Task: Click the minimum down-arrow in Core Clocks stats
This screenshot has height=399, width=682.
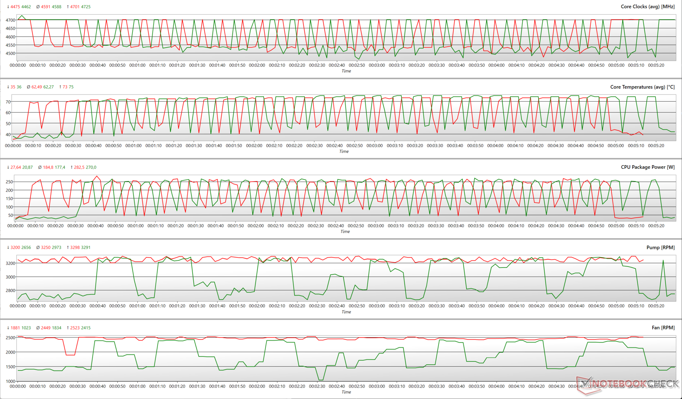Action: (x=8, y=7)
